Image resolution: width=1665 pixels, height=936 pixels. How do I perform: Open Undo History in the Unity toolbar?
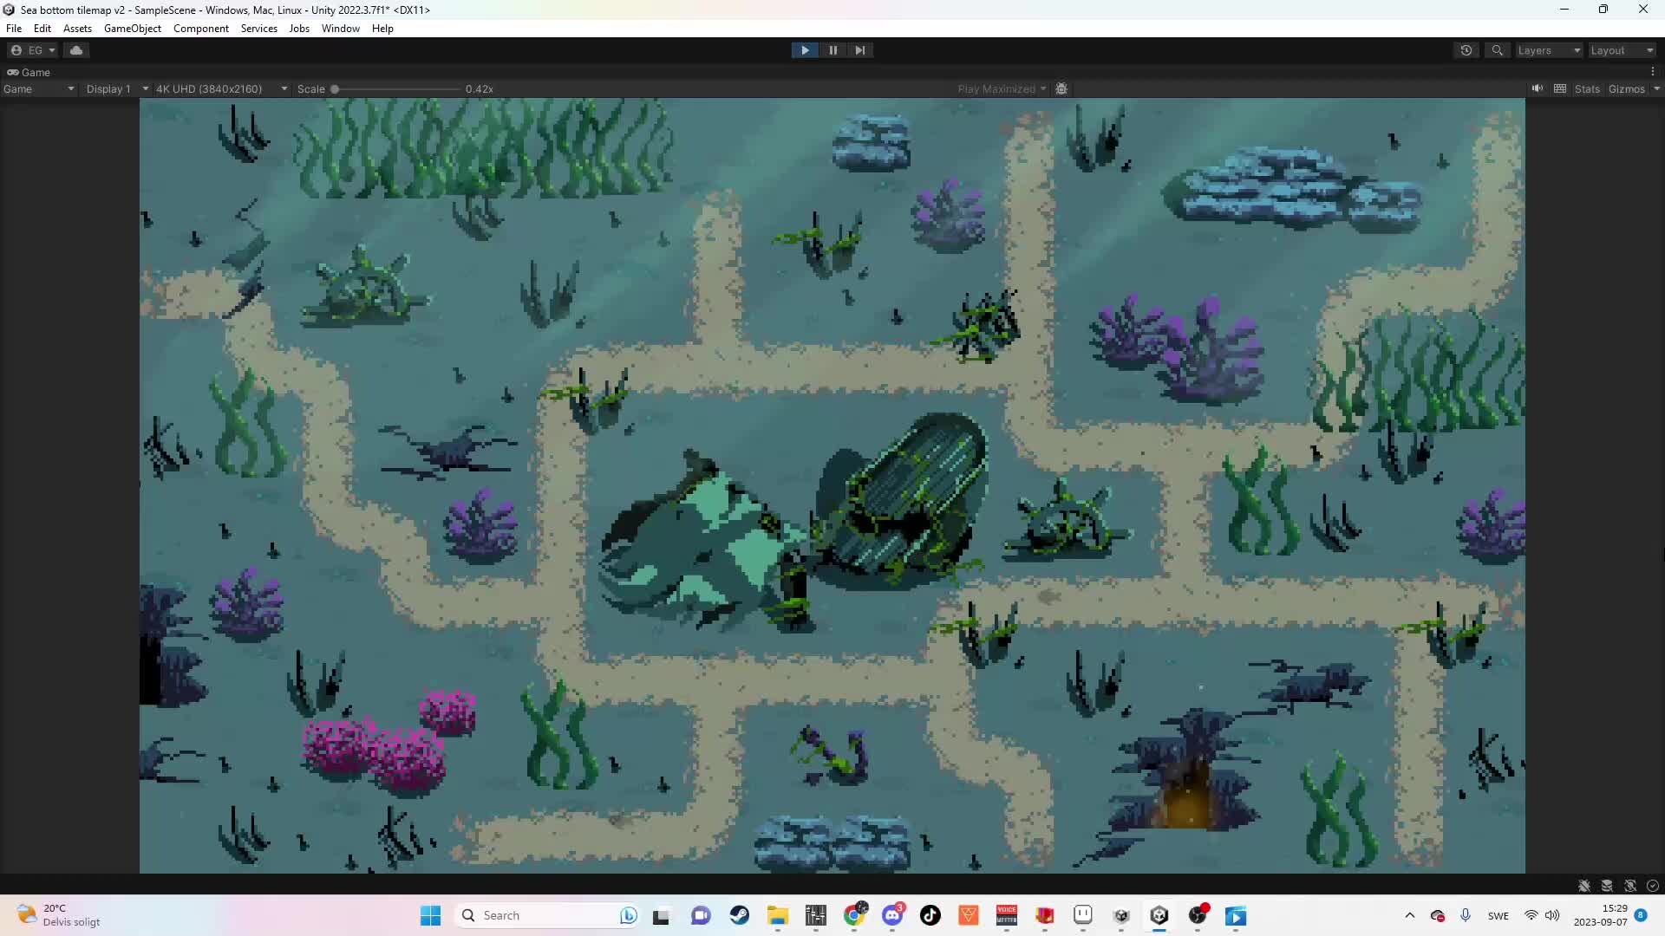pos(1466,49)
